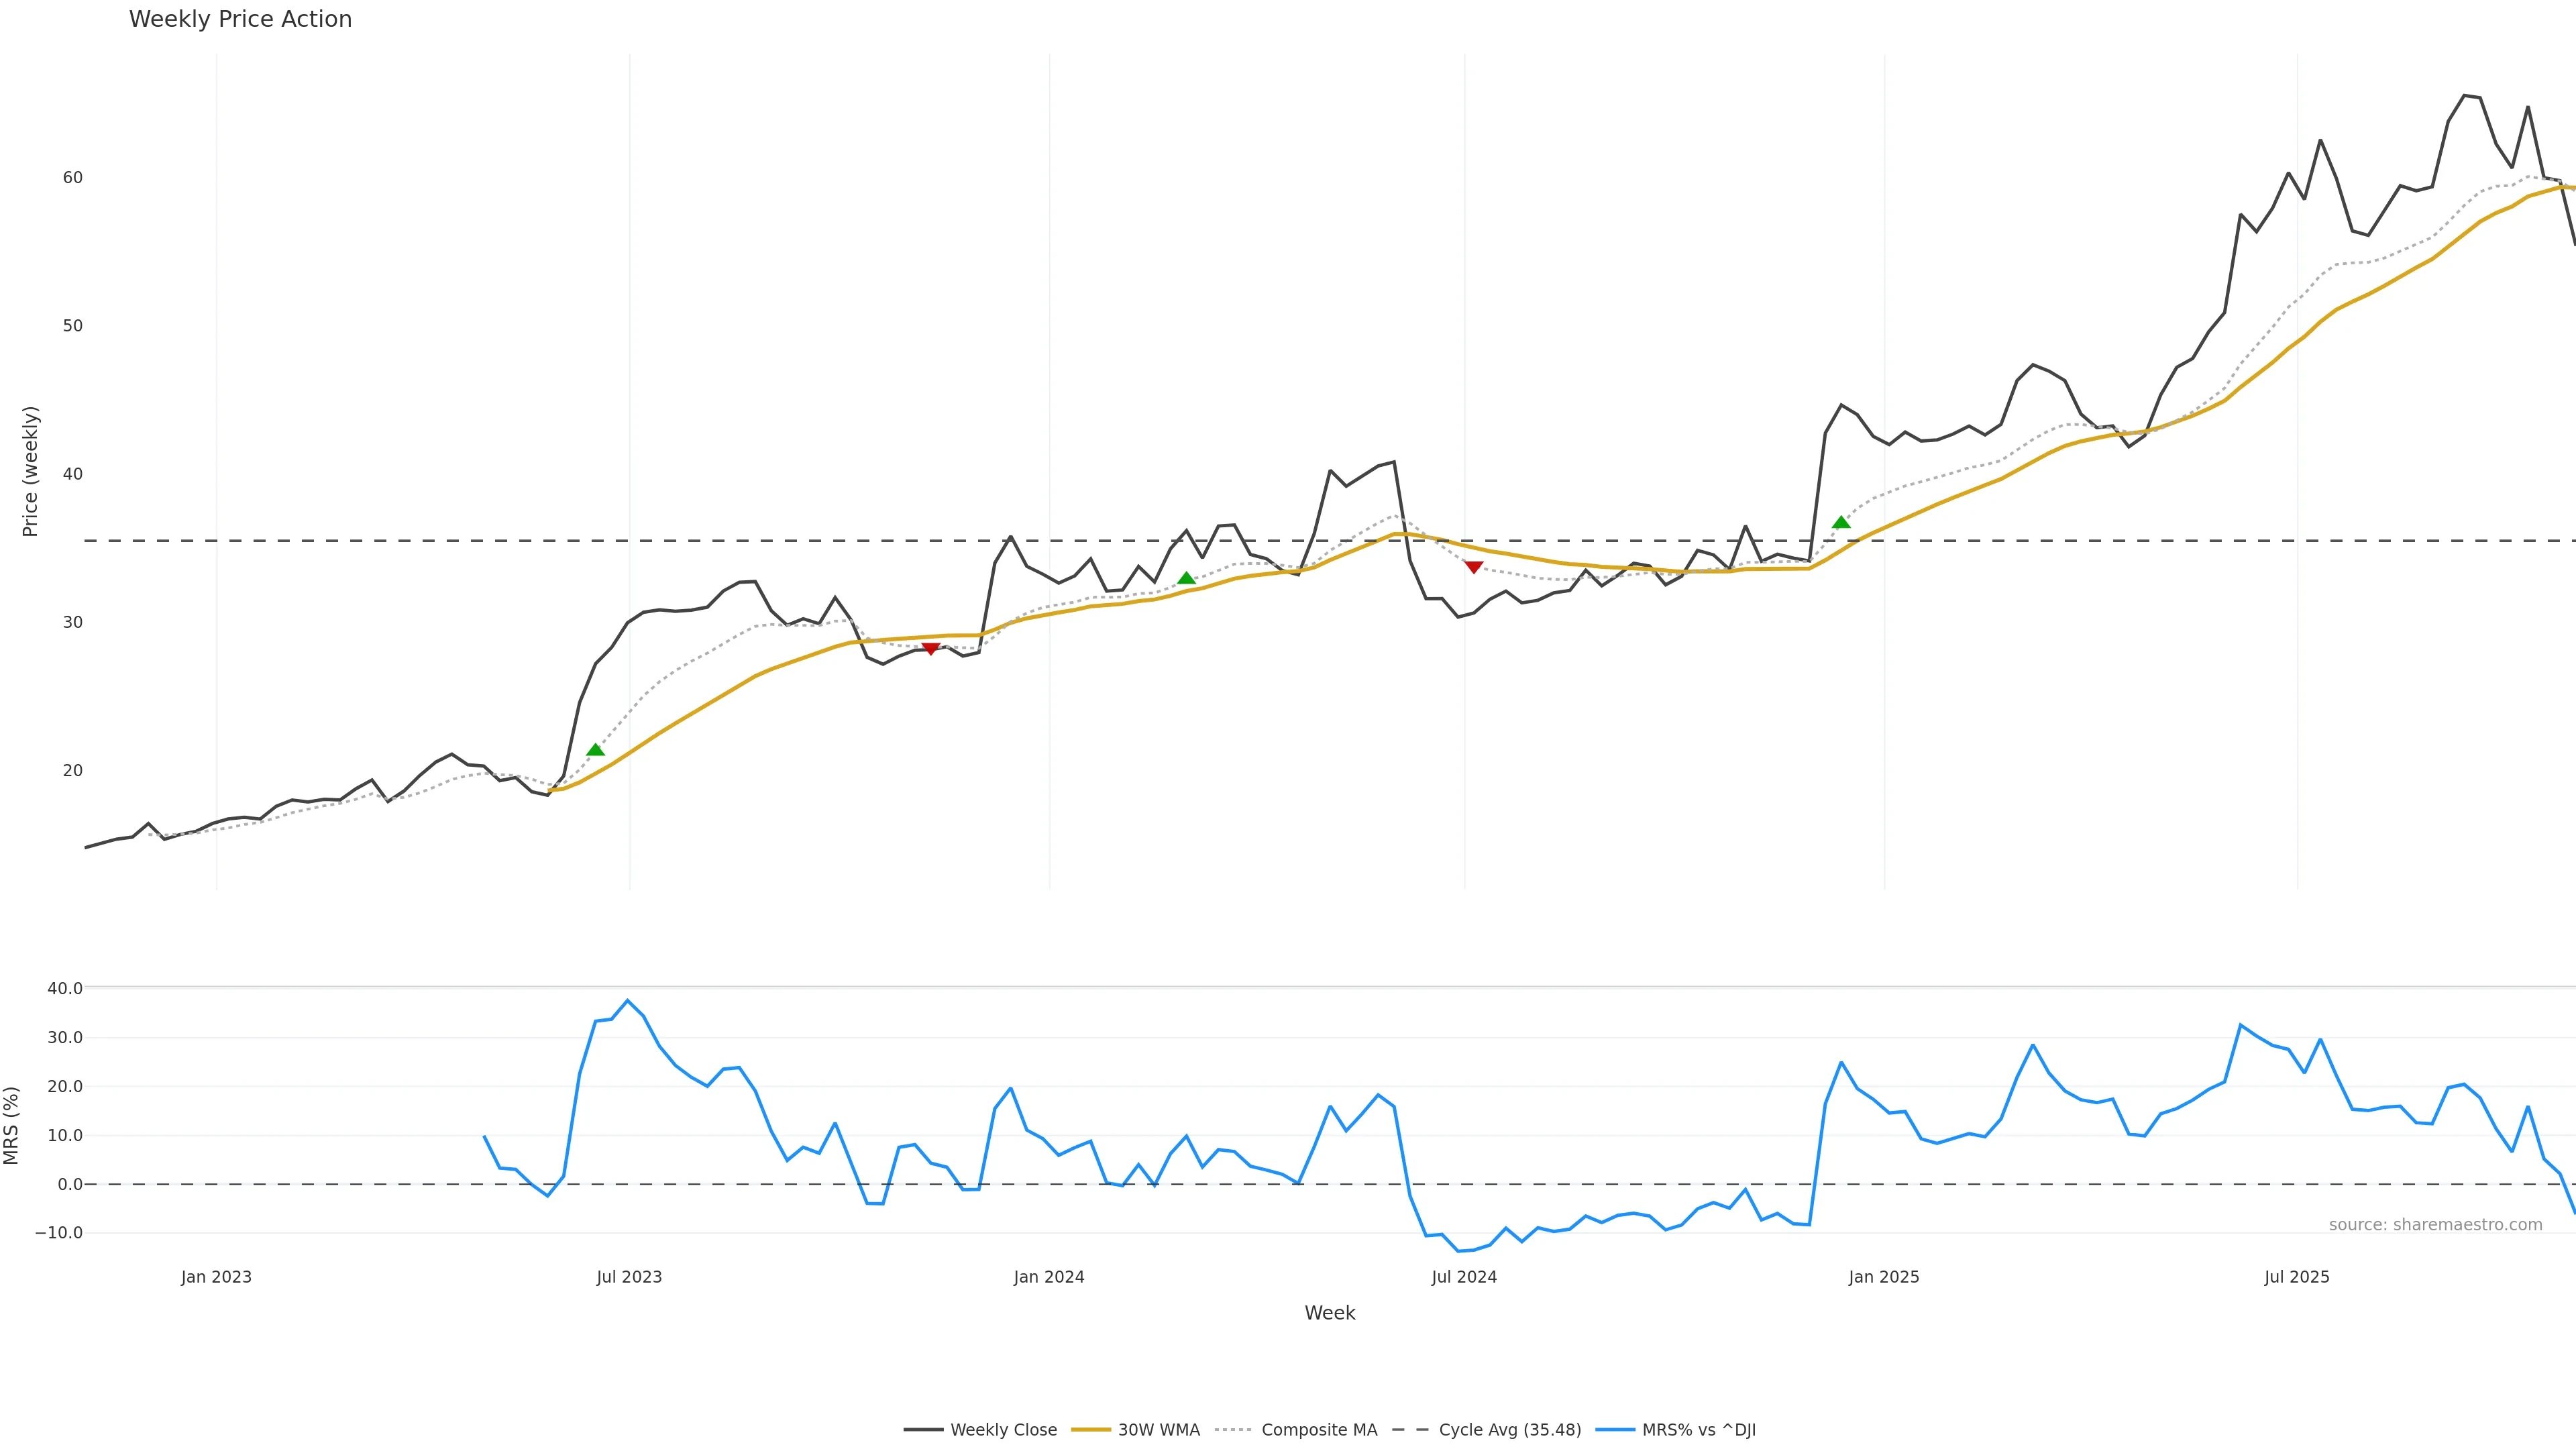Click the Jan 2025 x-axis label

tap(1884, 1277)
